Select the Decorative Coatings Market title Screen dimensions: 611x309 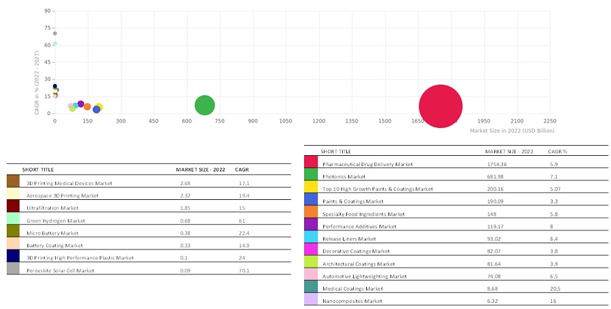(358, 251)
